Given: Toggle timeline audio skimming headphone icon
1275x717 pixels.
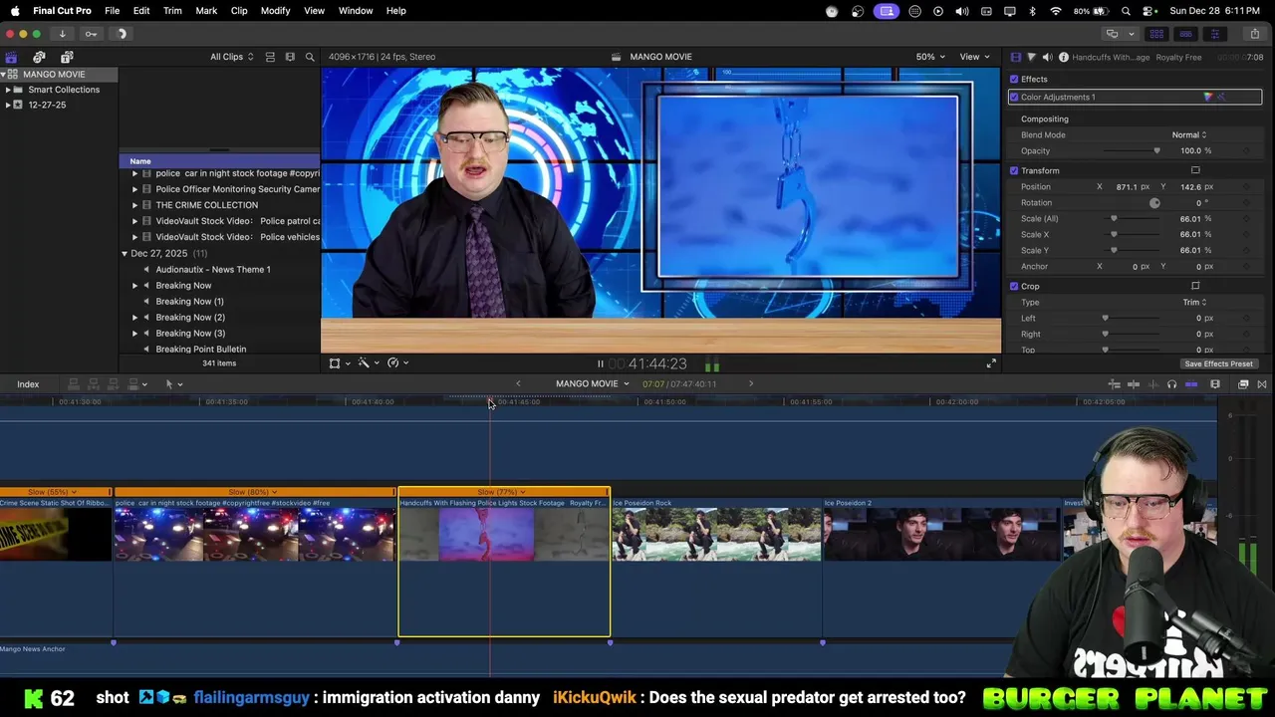Looking at the screenshot, I should tap(1171, 384).
